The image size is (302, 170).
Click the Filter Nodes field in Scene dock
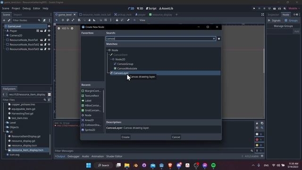coord(26,20)
